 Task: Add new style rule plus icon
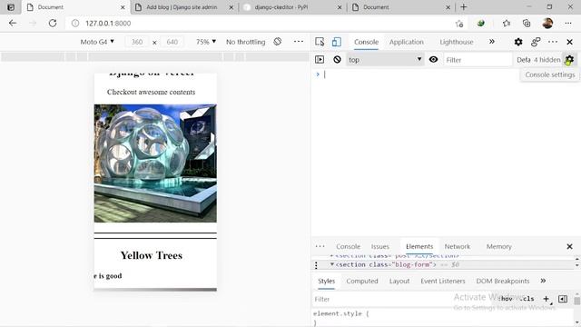coord(547,299)
